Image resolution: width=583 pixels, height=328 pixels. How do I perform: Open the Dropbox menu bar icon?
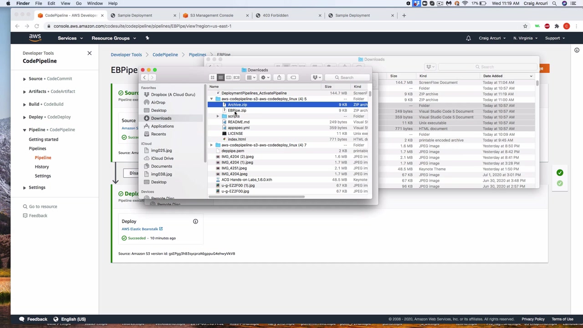tap(416, 3)
